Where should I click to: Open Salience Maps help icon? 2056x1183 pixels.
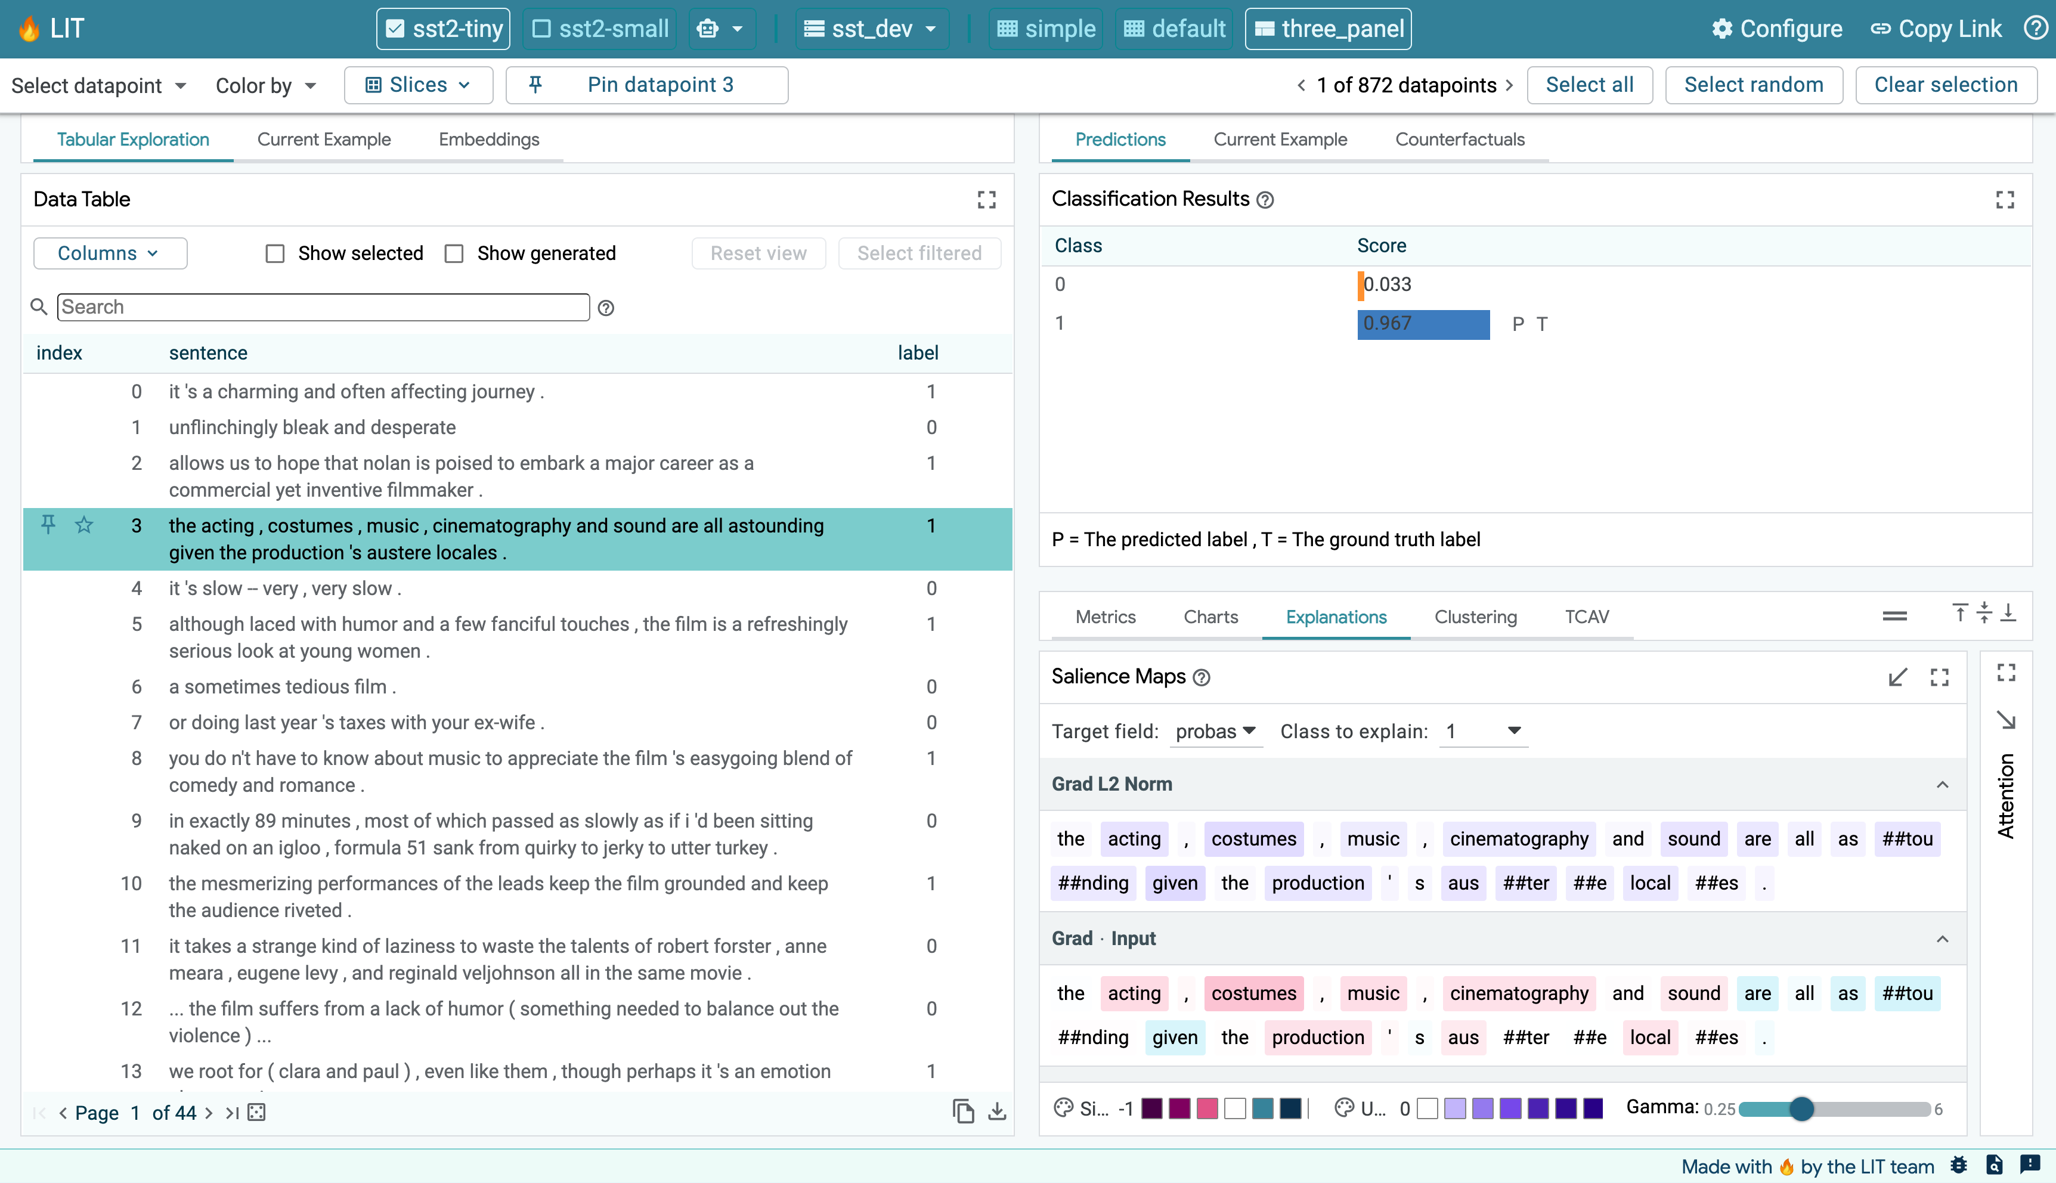click(x=1202, y=677)
